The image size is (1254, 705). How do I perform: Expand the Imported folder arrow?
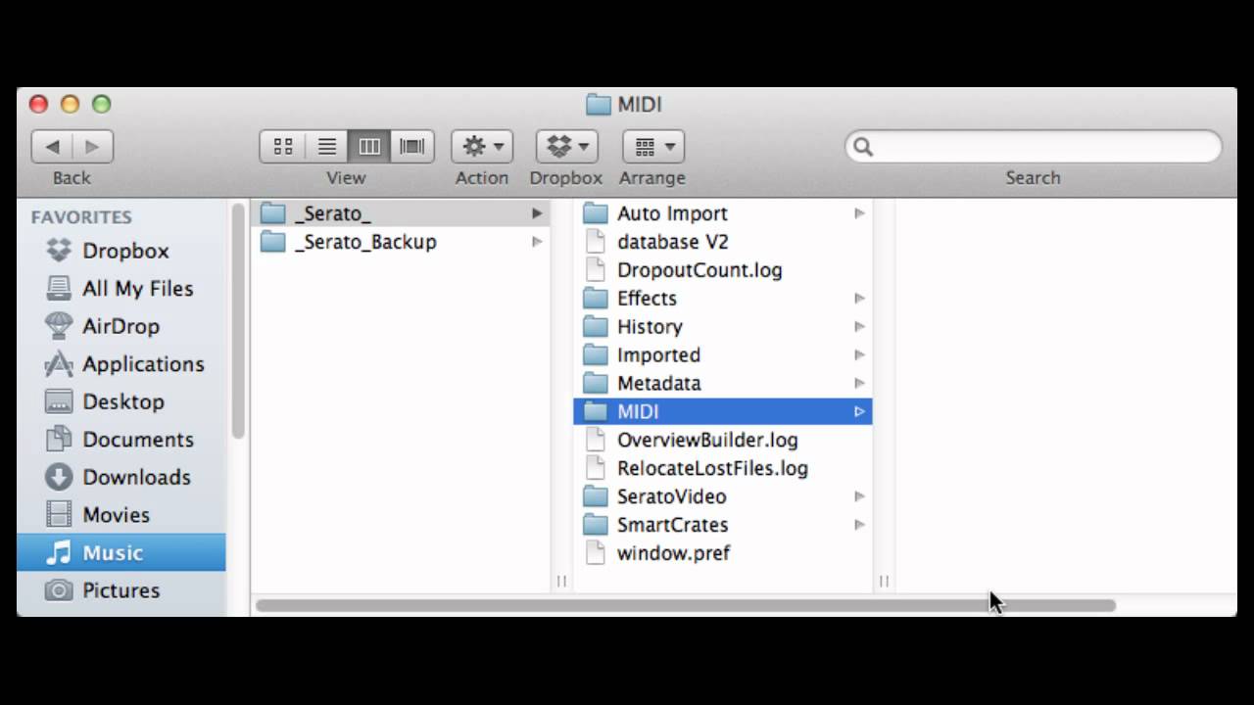(x=859, y=355)
